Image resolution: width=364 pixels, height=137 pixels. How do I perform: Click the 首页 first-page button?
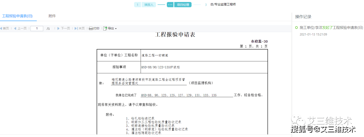4,29
